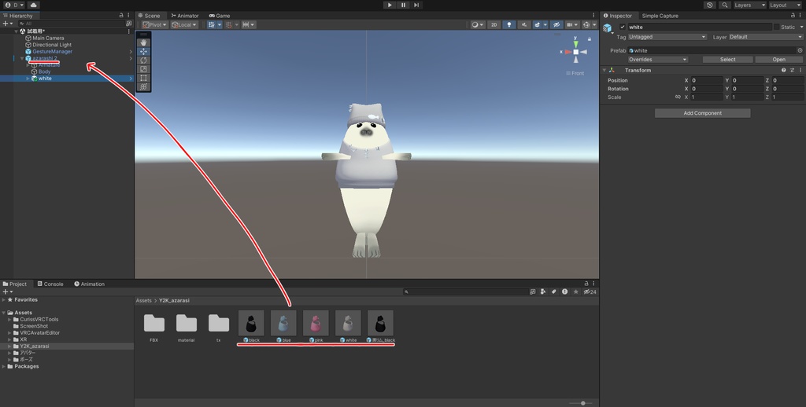Click the prefab Select button
Image resolution: width=806 pixels, height=407 pixels.
click(727, 60)
